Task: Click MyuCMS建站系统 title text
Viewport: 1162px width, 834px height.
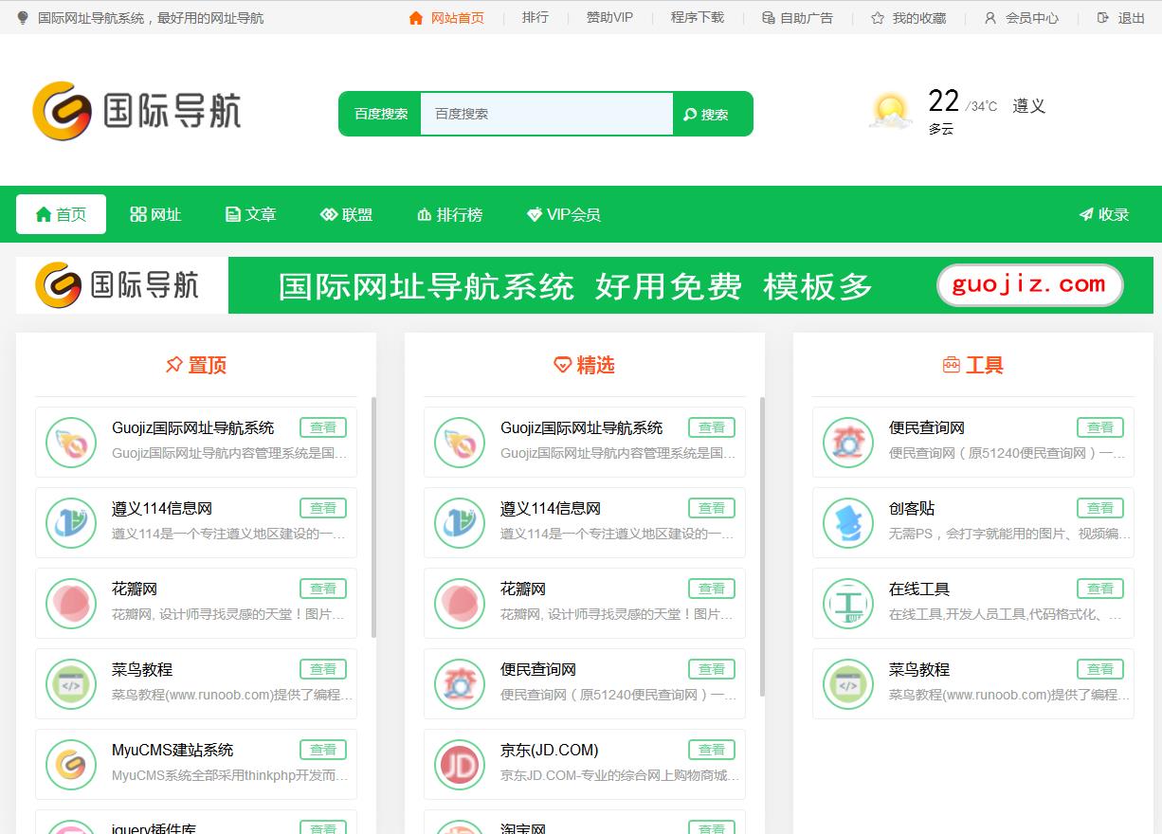Action: (x=172, y=750)
